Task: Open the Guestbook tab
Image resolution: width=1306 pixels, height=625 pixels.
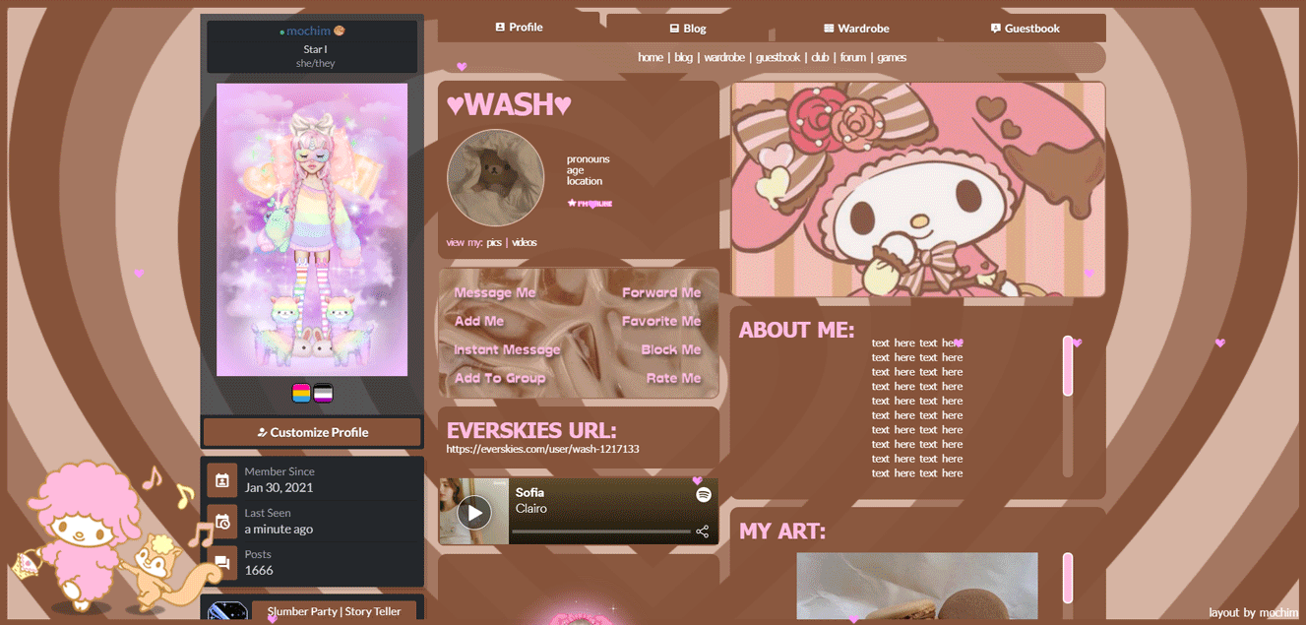Action: point(1025,29)
